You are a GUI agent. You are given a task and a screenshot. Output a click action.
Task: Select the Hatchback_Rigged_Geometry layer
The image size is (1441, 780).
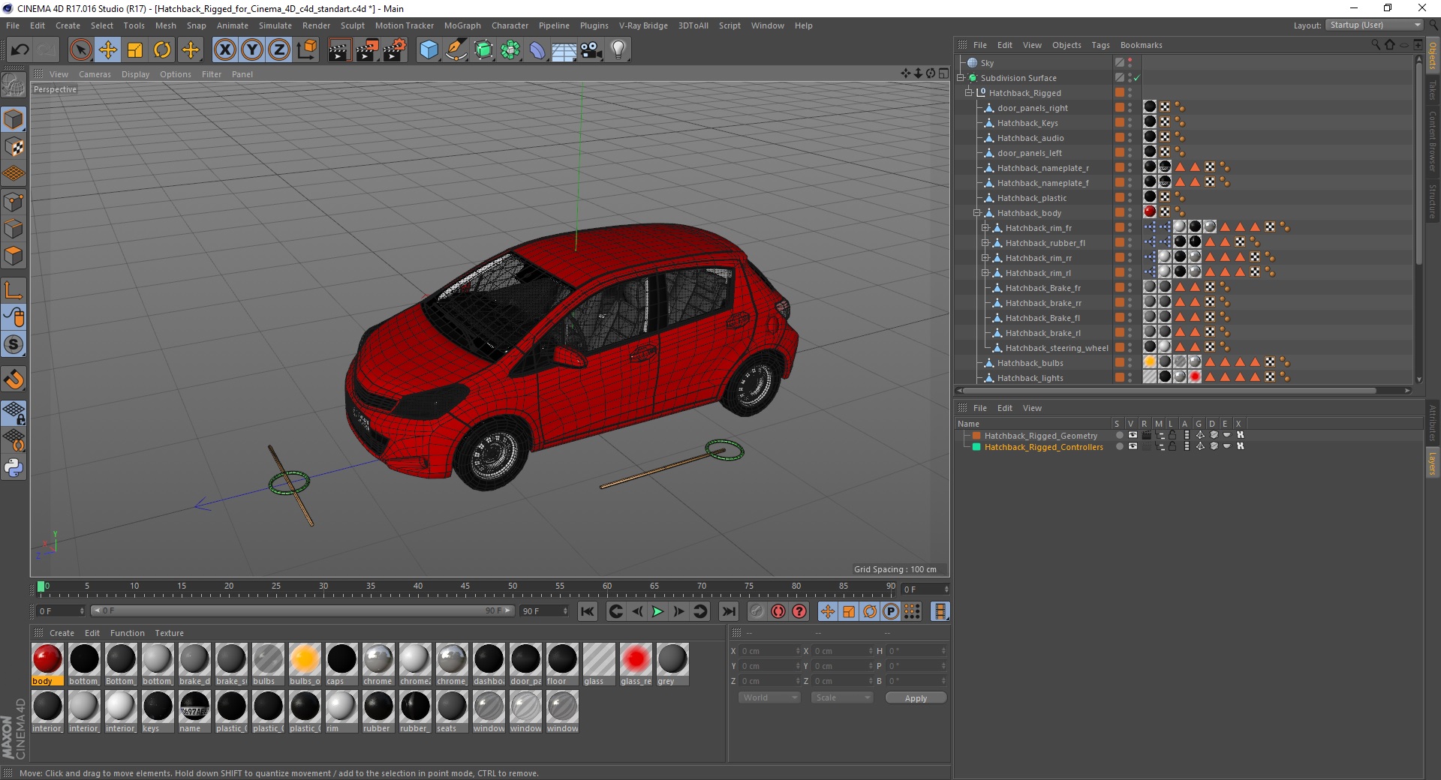click(1040, 436)
